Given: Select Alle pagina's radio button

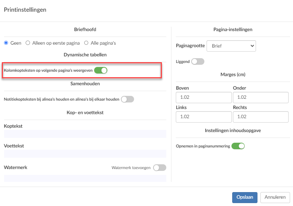Looking at the screenshot, I should [x=86, y=43].
